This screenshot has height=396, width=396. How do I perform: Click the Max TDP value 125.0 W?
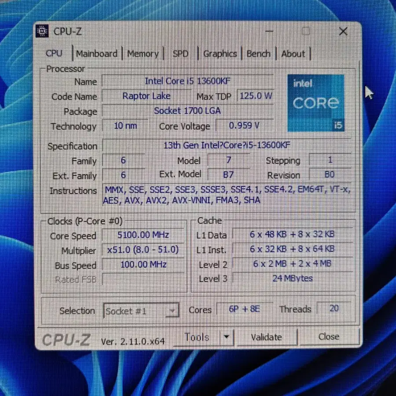pos(255,96)
